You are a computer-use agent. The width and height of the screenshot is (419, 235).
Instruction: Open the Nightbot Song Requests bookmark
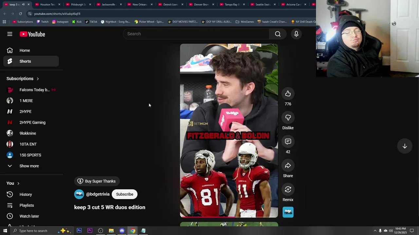(x=116, y=22)
